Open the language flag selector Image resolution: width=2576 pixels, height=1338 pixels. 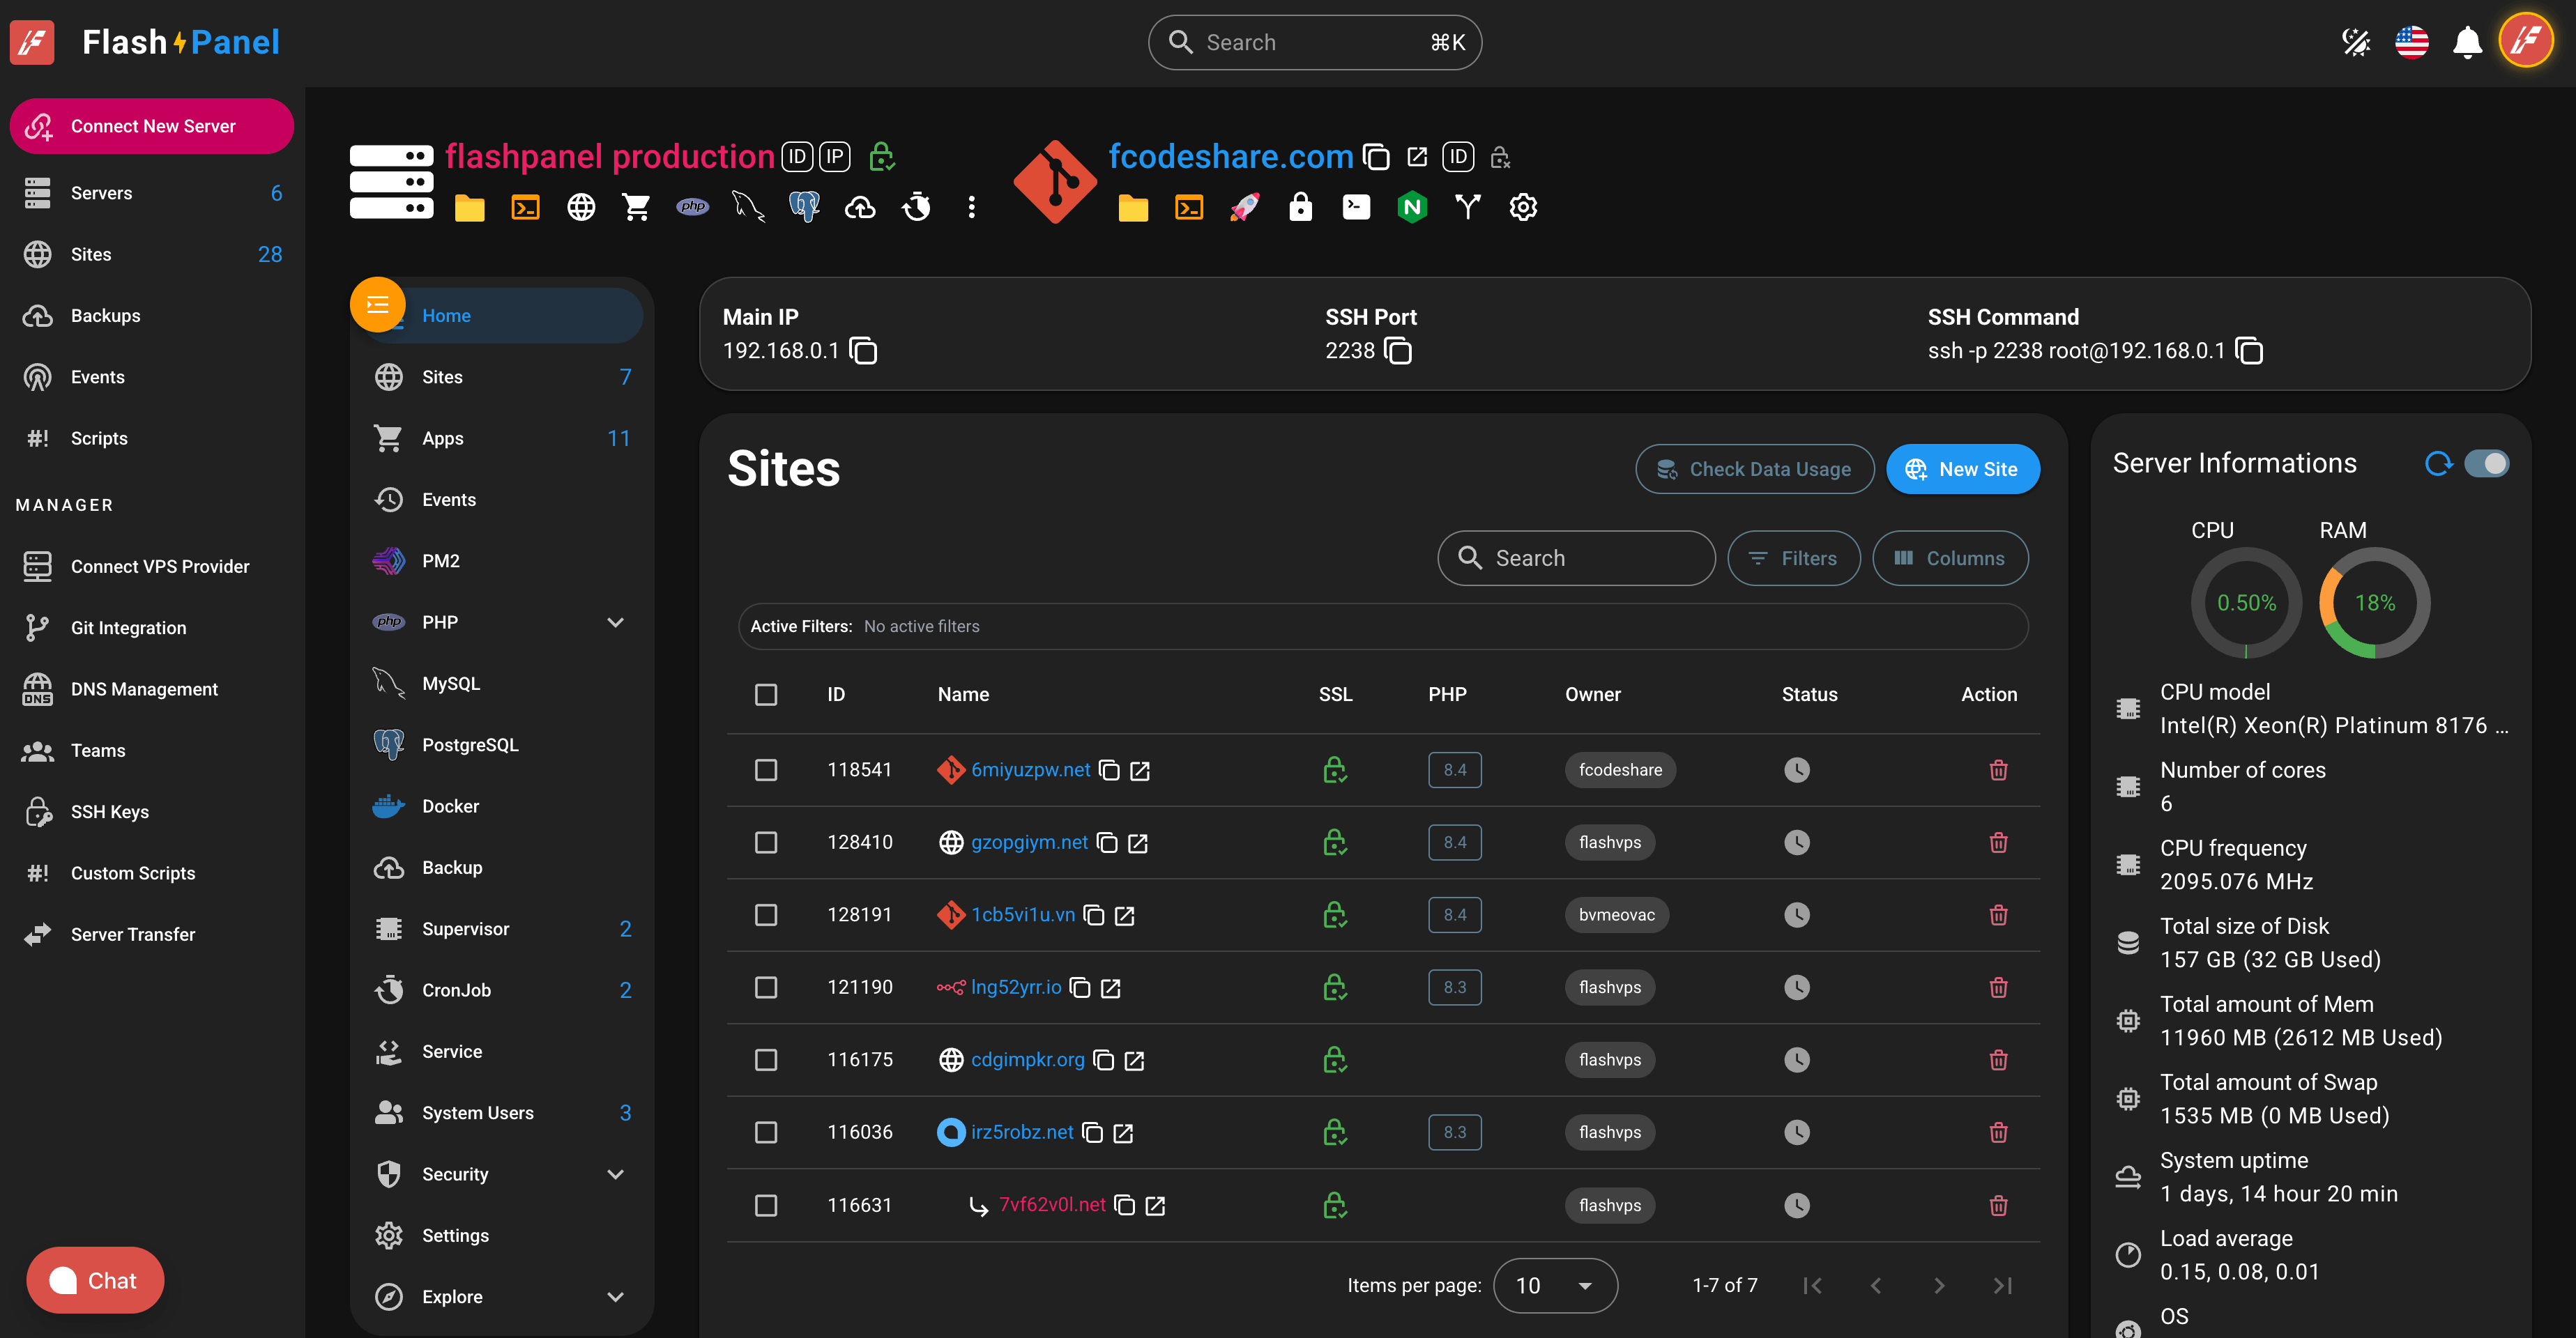click(2411, 42)
